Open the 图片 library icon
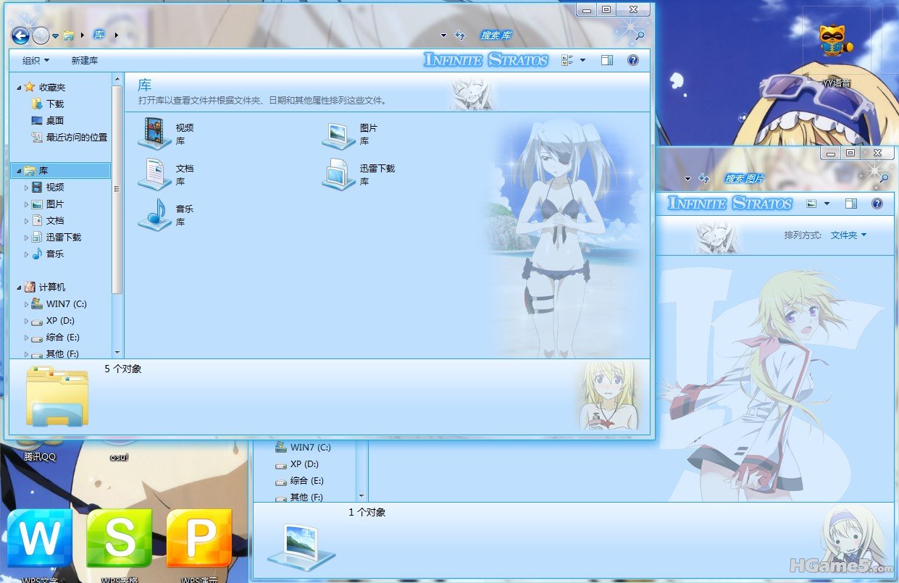 point(338,134)
